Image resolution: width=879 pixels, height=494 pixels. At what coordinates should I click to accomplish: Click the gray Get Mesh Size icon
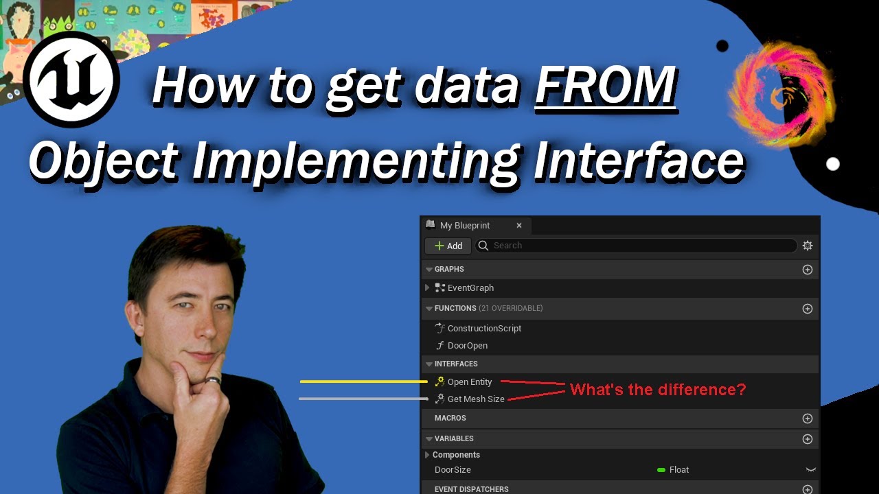[x=440, y=399]
